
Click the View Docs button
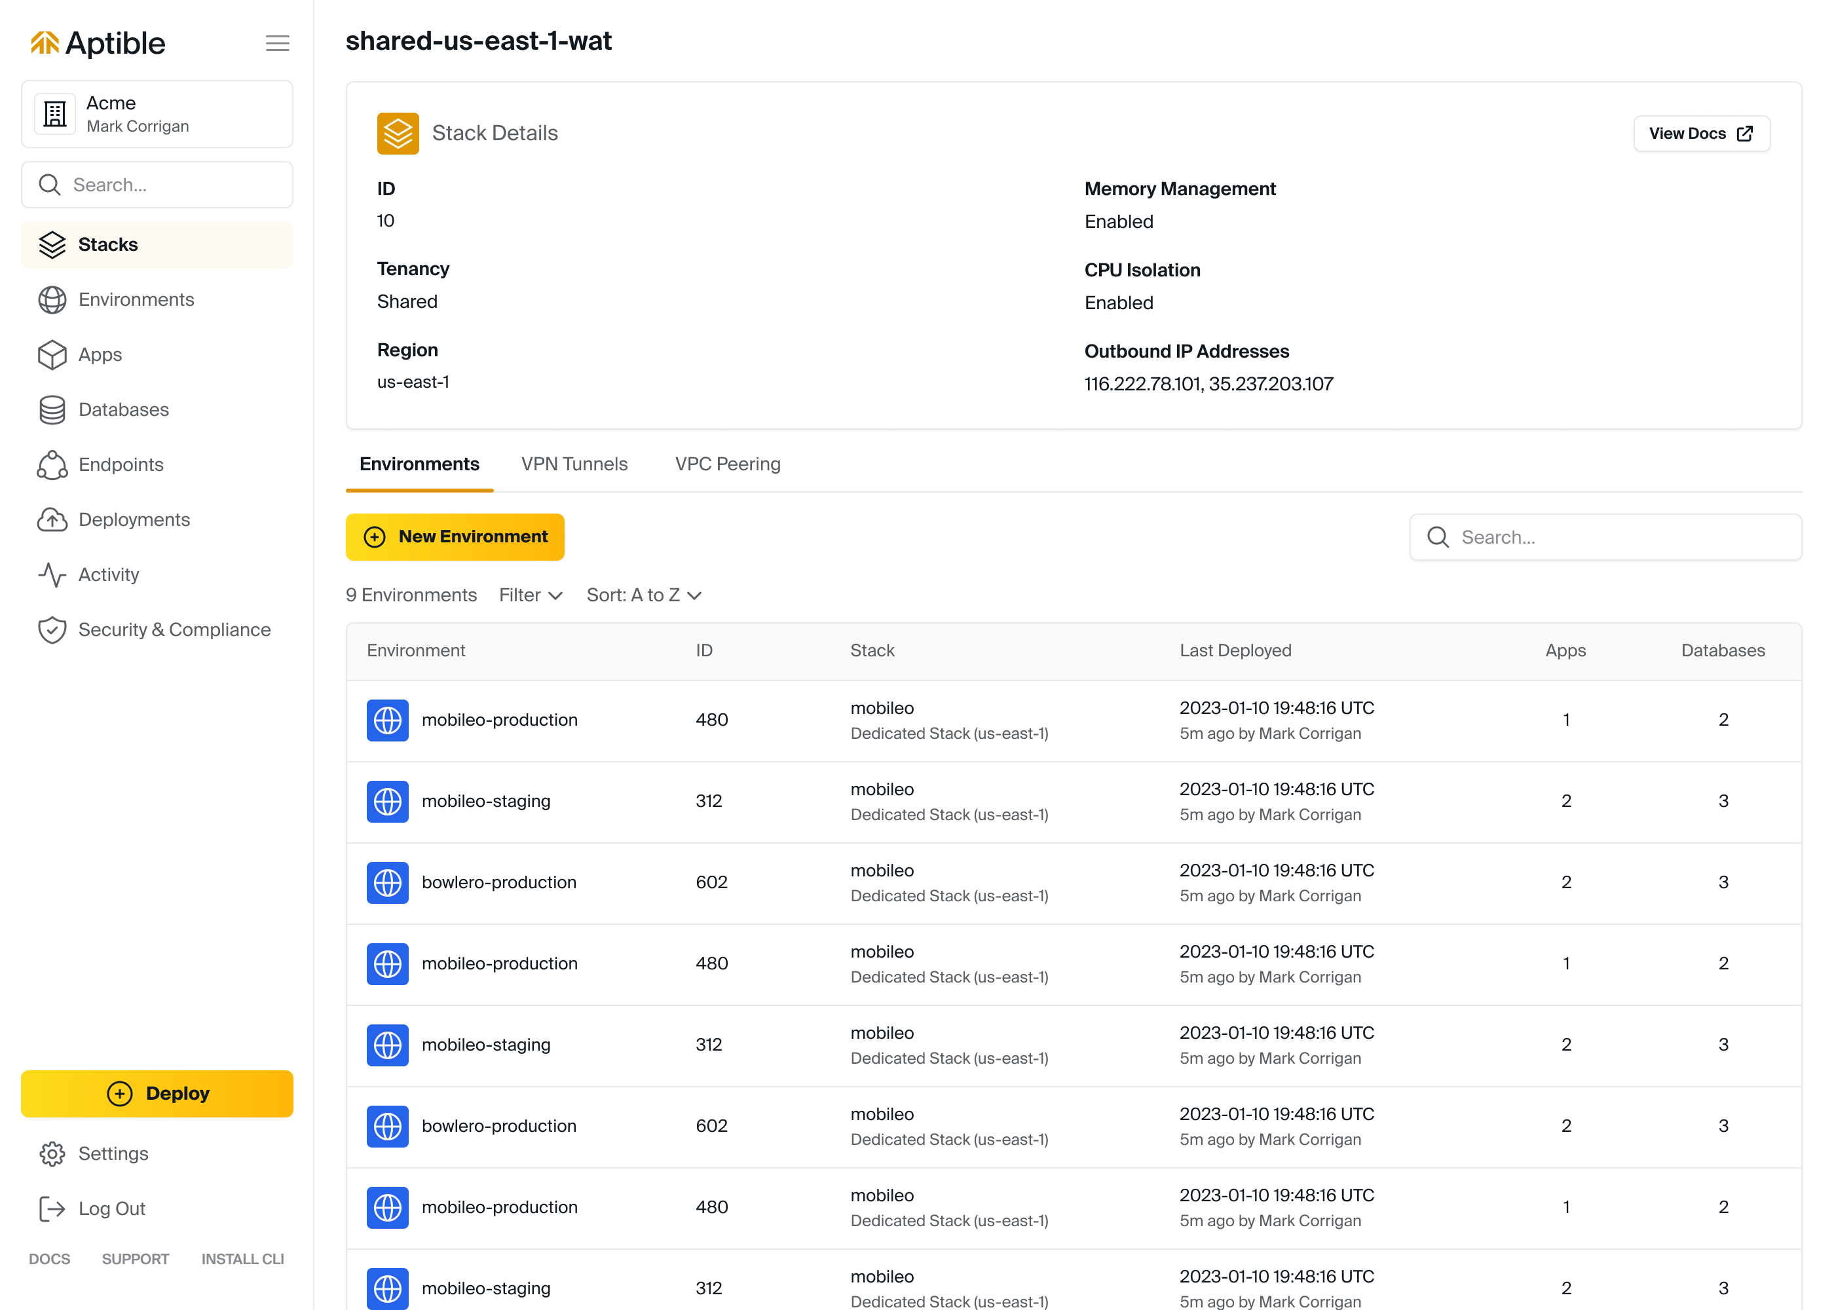coord(1702,134)
